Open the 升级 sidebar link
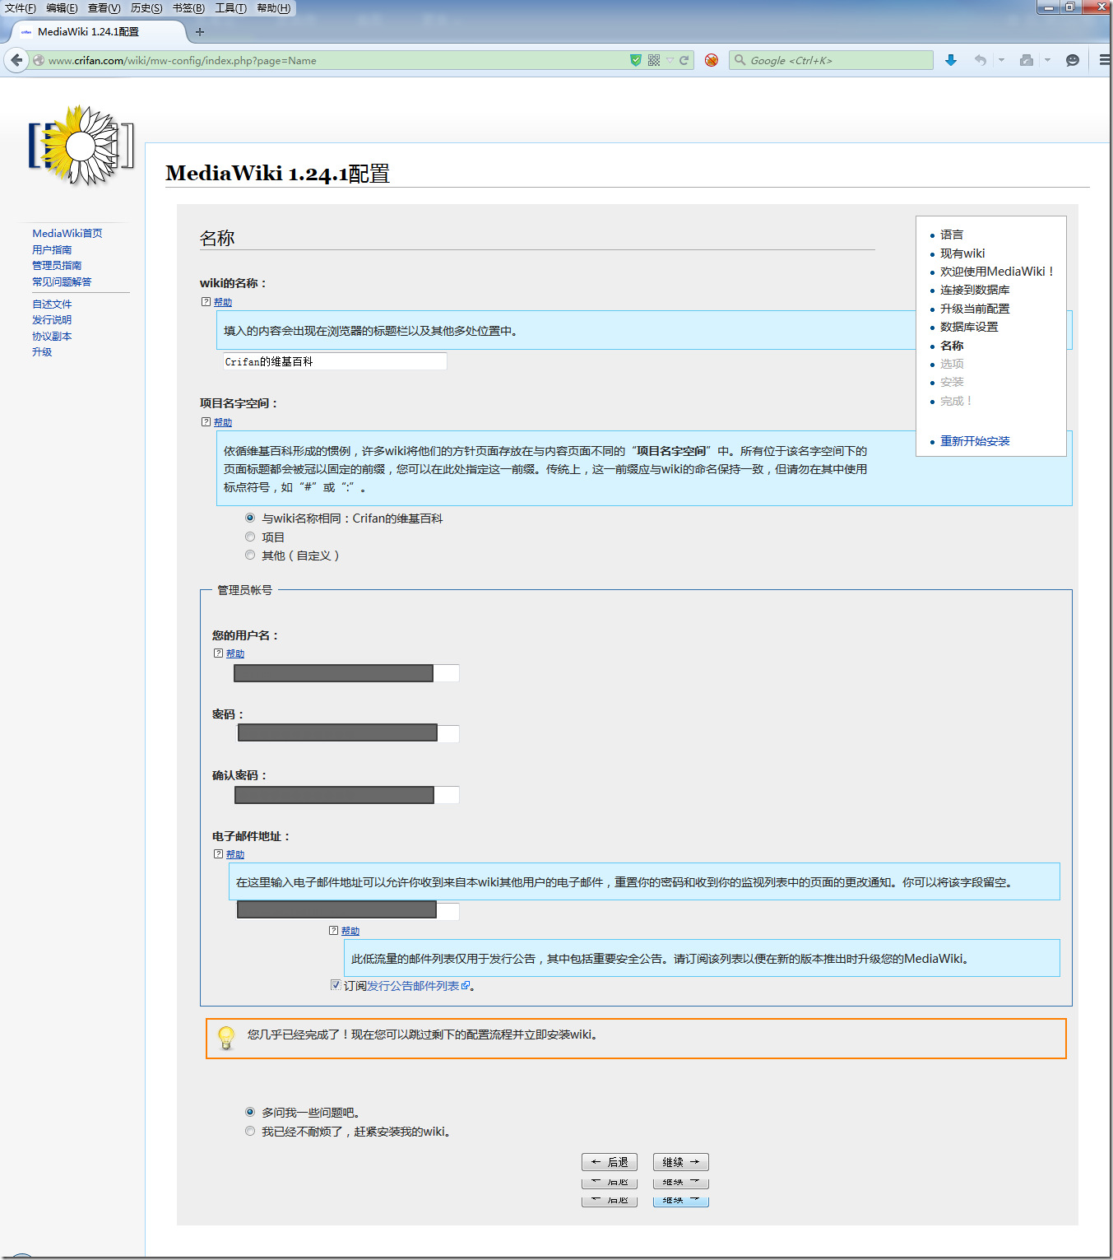 [x=42, y=351]
